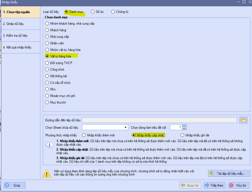252x192 pixels.
Task: Click Tải tệp dữ liệu mẫu download button
Action: (229, 173)
